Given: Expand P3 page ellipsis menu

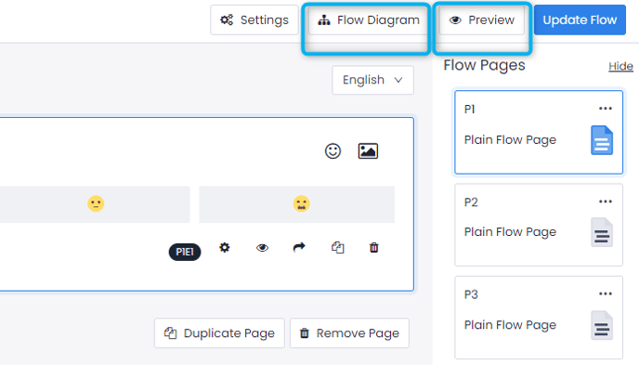Looking at the screenshot, I should 606,293.
